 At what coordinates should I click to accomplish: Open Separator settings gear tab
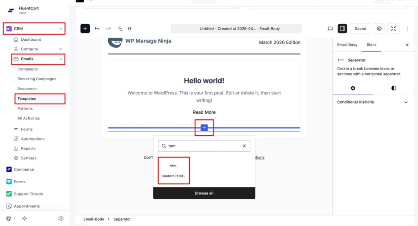pyautogui.click(x=353, y=88)
